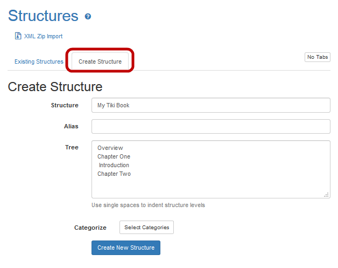338x268 pixels.
Task: Select the Create Structure tab
Action: 100,61
